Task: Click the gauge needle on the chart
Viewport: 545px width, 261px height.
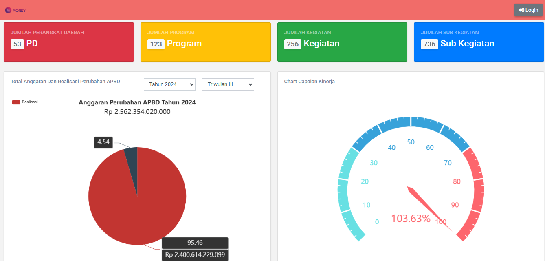Action: click(x=430, y=209)
